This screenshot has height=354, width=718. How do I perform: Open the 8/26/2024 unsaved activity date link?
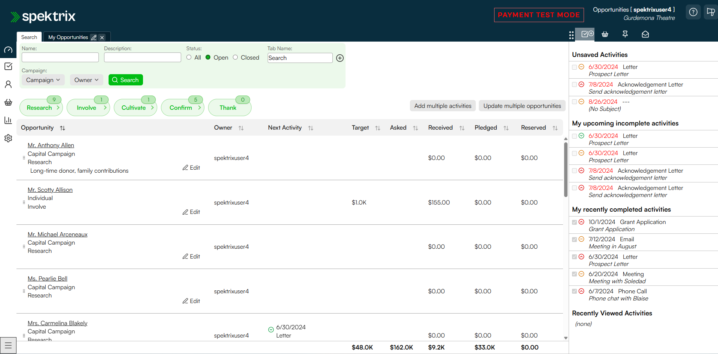coord(603,102)
